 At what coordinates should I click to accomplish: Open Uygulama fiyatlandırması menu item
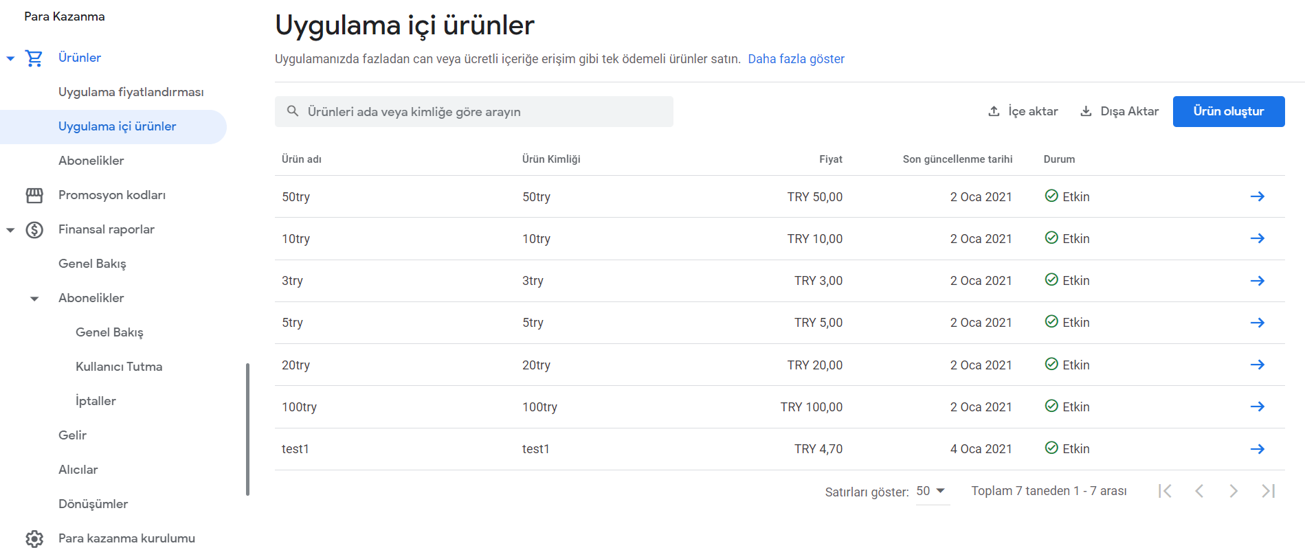[131, 92]
